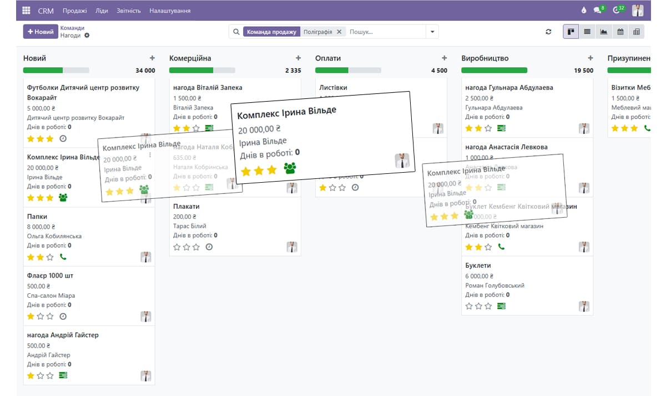Switch to calendar view
The width and height of the screenshot is (666, 396).
tap(620, 32)
